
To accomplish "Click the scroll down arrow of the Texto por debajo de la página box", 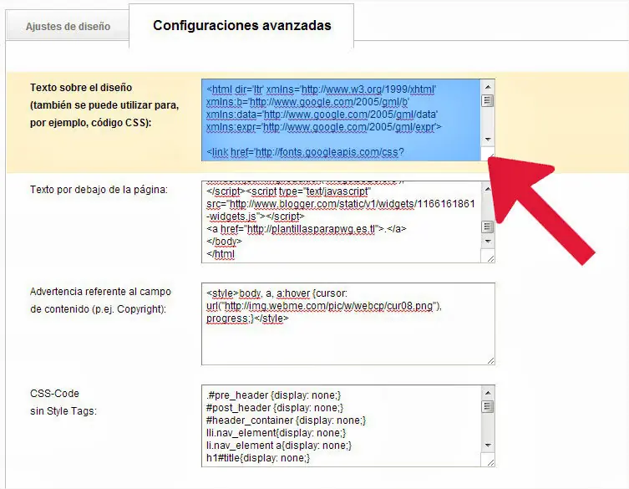I will pyautogui.click(x=488, y=242).
